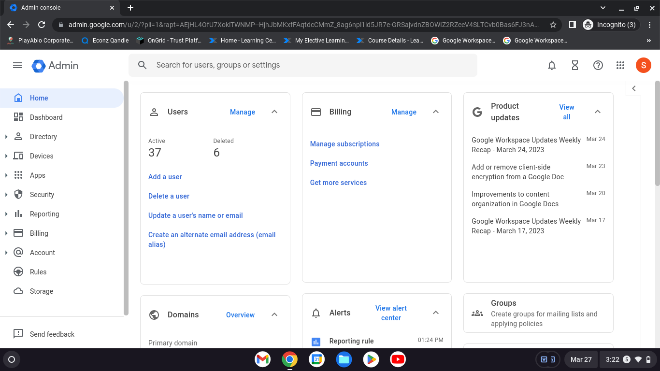Image resolution: width=660 pixels, height=371 pixels.
Task: Open the help question mark icon
Action: click(598, 65)
